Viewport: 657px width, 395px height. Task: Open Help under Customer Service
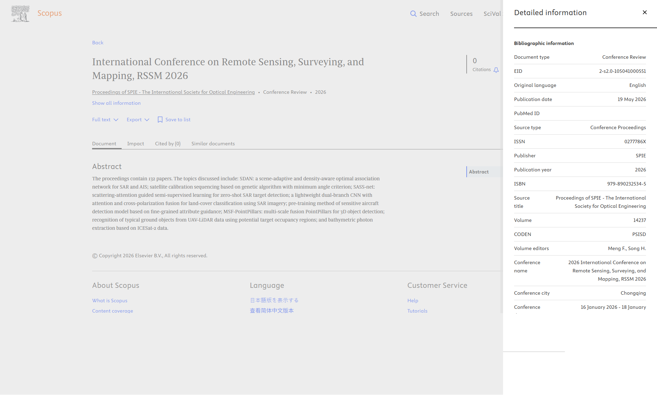click(413, 301)
